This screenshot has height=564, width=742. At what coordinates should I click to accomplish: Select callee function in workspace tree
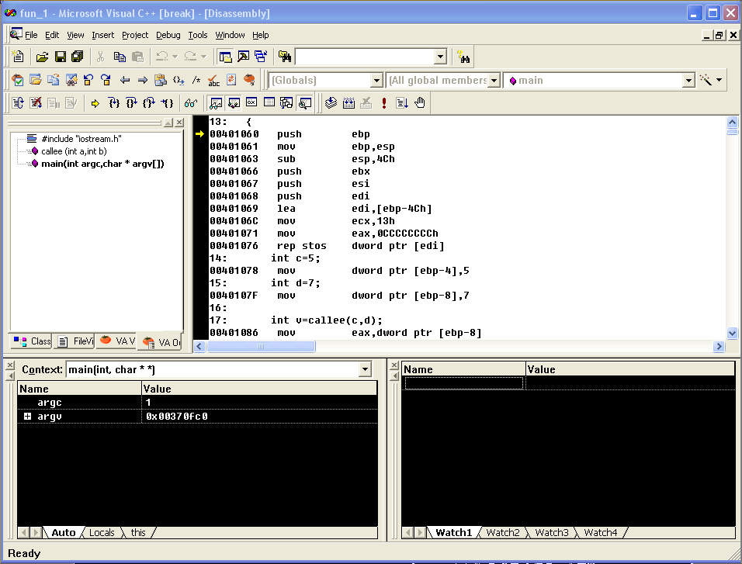tap(73, 151)
